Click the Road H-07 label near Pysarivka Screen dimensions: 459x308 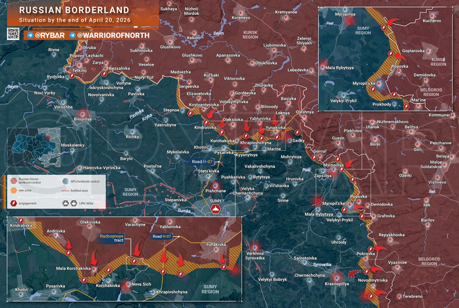(202, 162)
